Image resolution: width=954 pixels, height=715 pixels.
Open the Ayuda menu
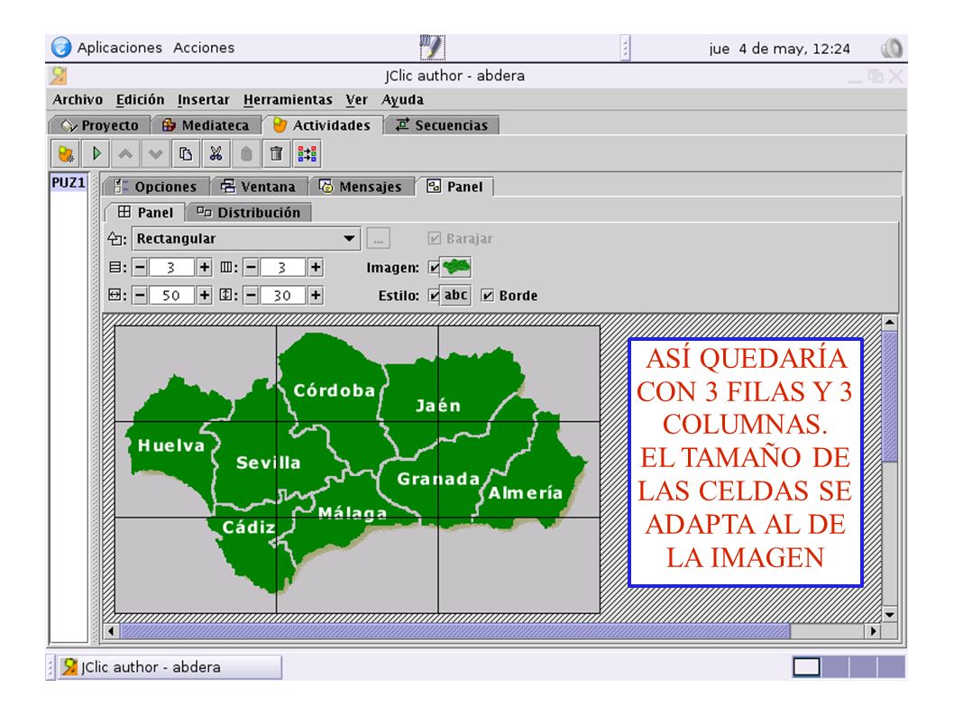pos(402,99)
